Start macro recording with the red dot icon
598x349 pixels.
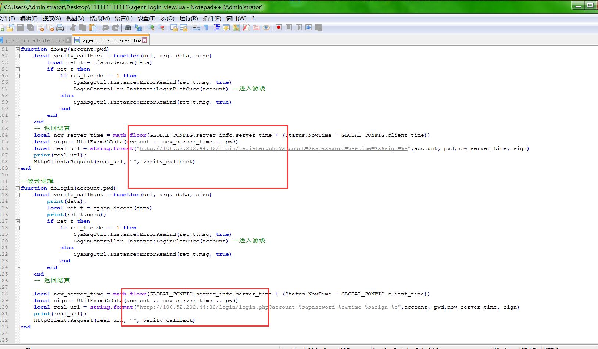pos(279,28)
